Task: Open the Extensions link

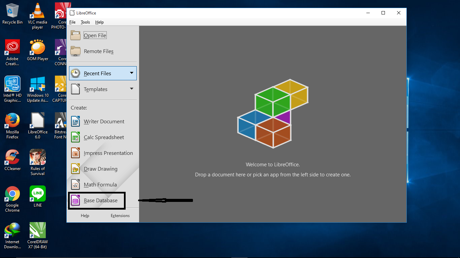Action: 120,216
